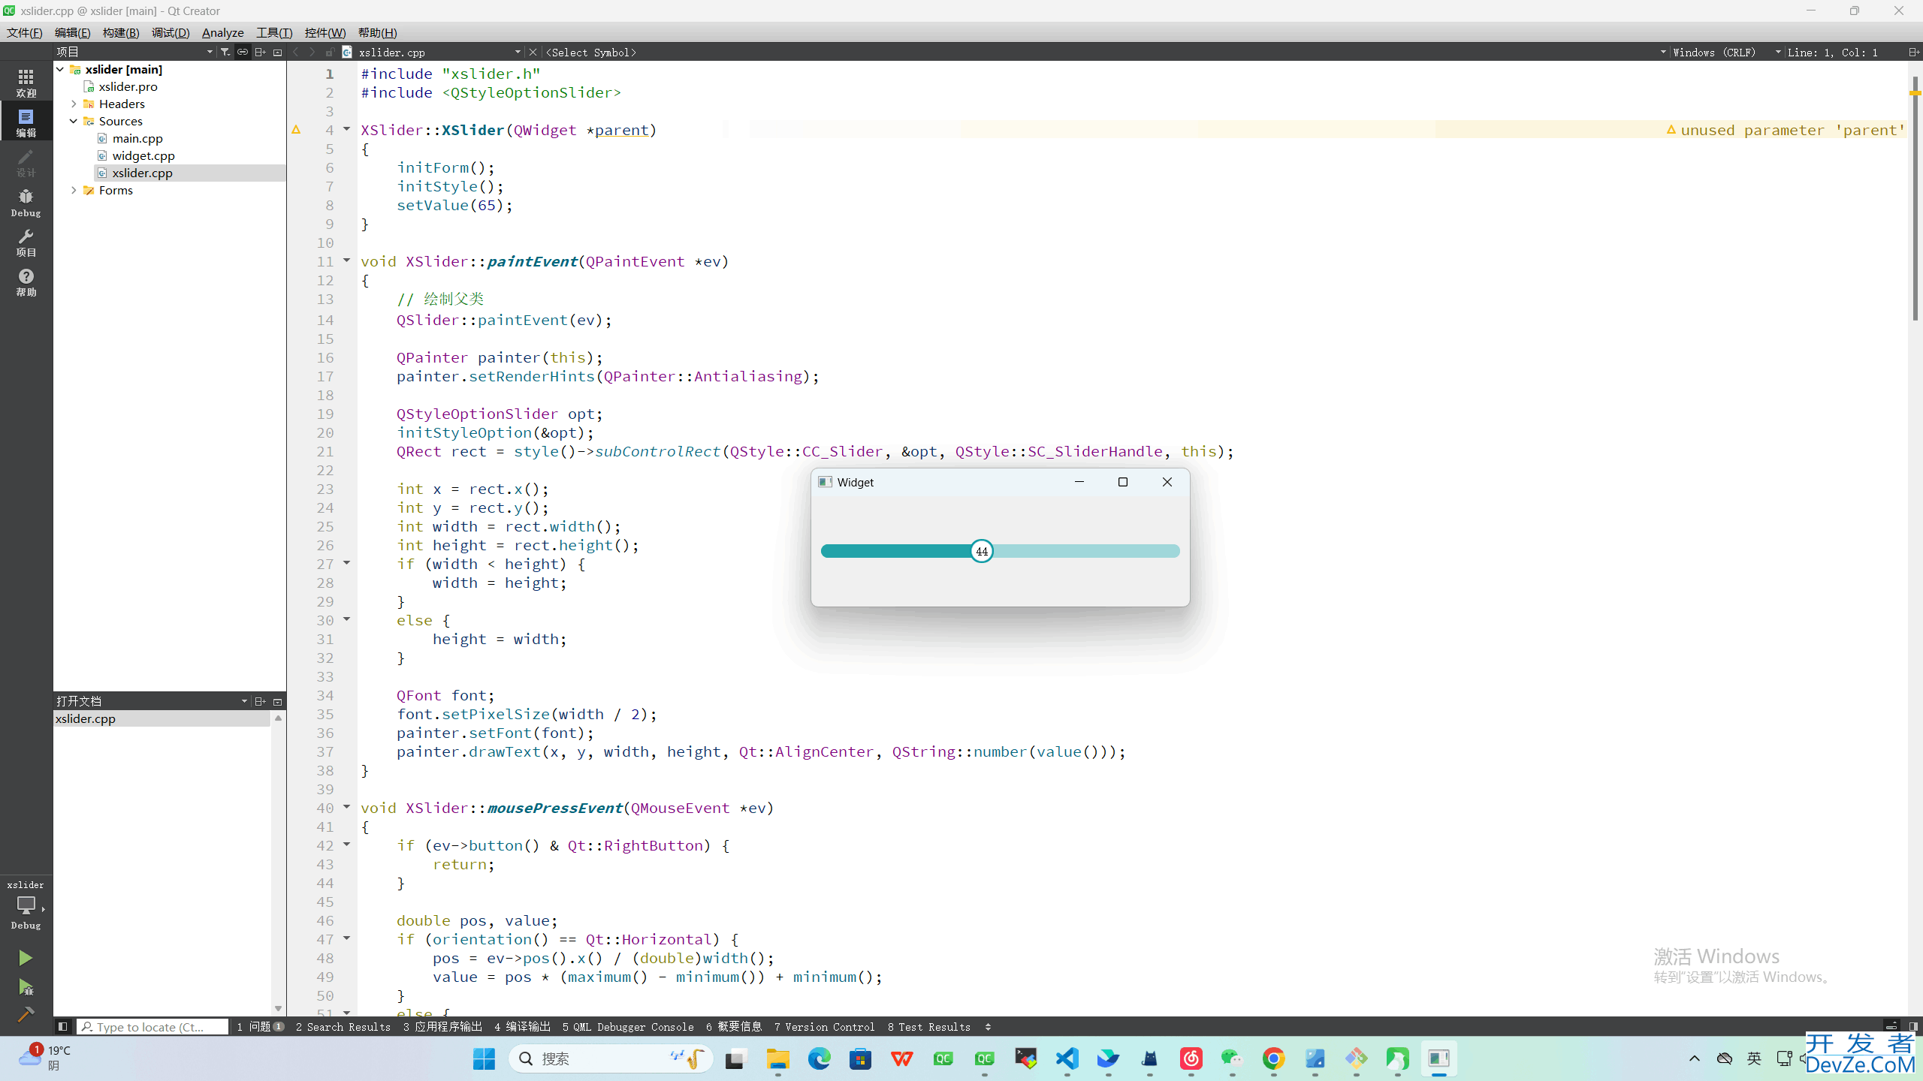Image resolution: width=1923 pixels, height=1081 pixels.
Task: Open the Analyze menu
Action: [223, 32]
